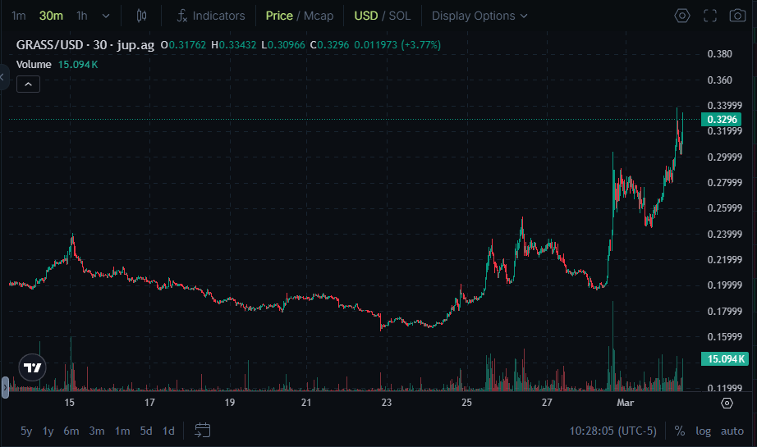Image resolution: width=757 pixels, height=447 pixels.
Task: Click the 0.380 price axis label
Action: tap(719, 54)
